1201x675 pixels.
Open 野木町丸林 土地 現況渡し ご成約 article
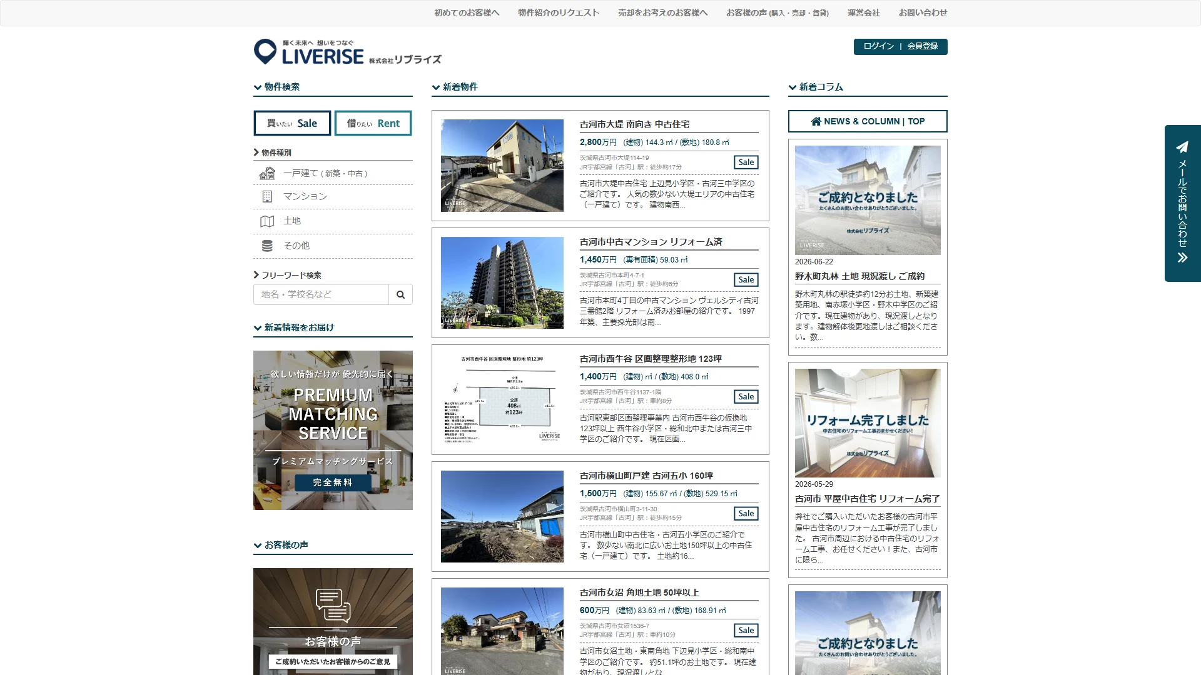[x=859, y=276]
